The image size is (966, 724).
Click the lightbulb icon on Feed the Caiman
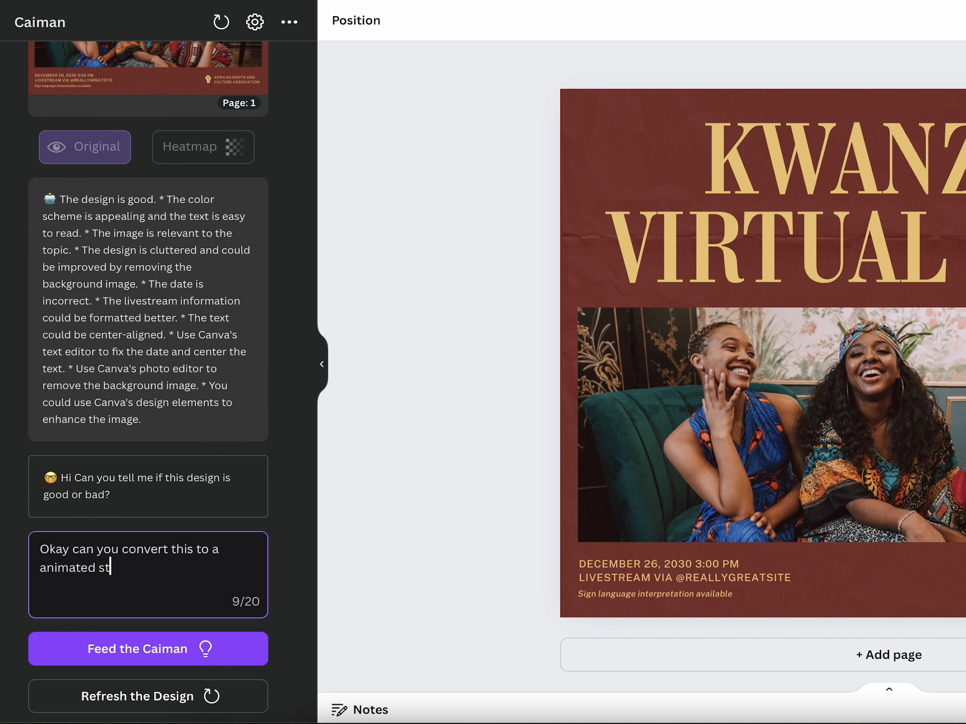[206, 648]
